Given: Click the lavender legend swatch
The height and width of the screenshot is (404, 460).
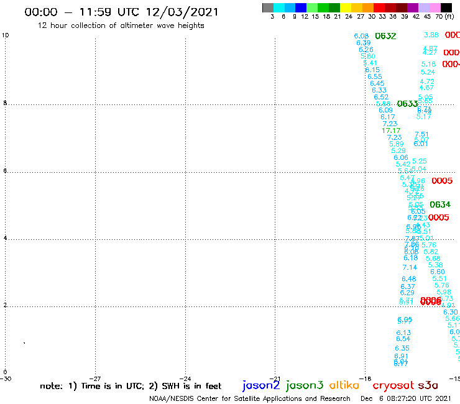Looking at the screenshot, I should tap(423, 7).
